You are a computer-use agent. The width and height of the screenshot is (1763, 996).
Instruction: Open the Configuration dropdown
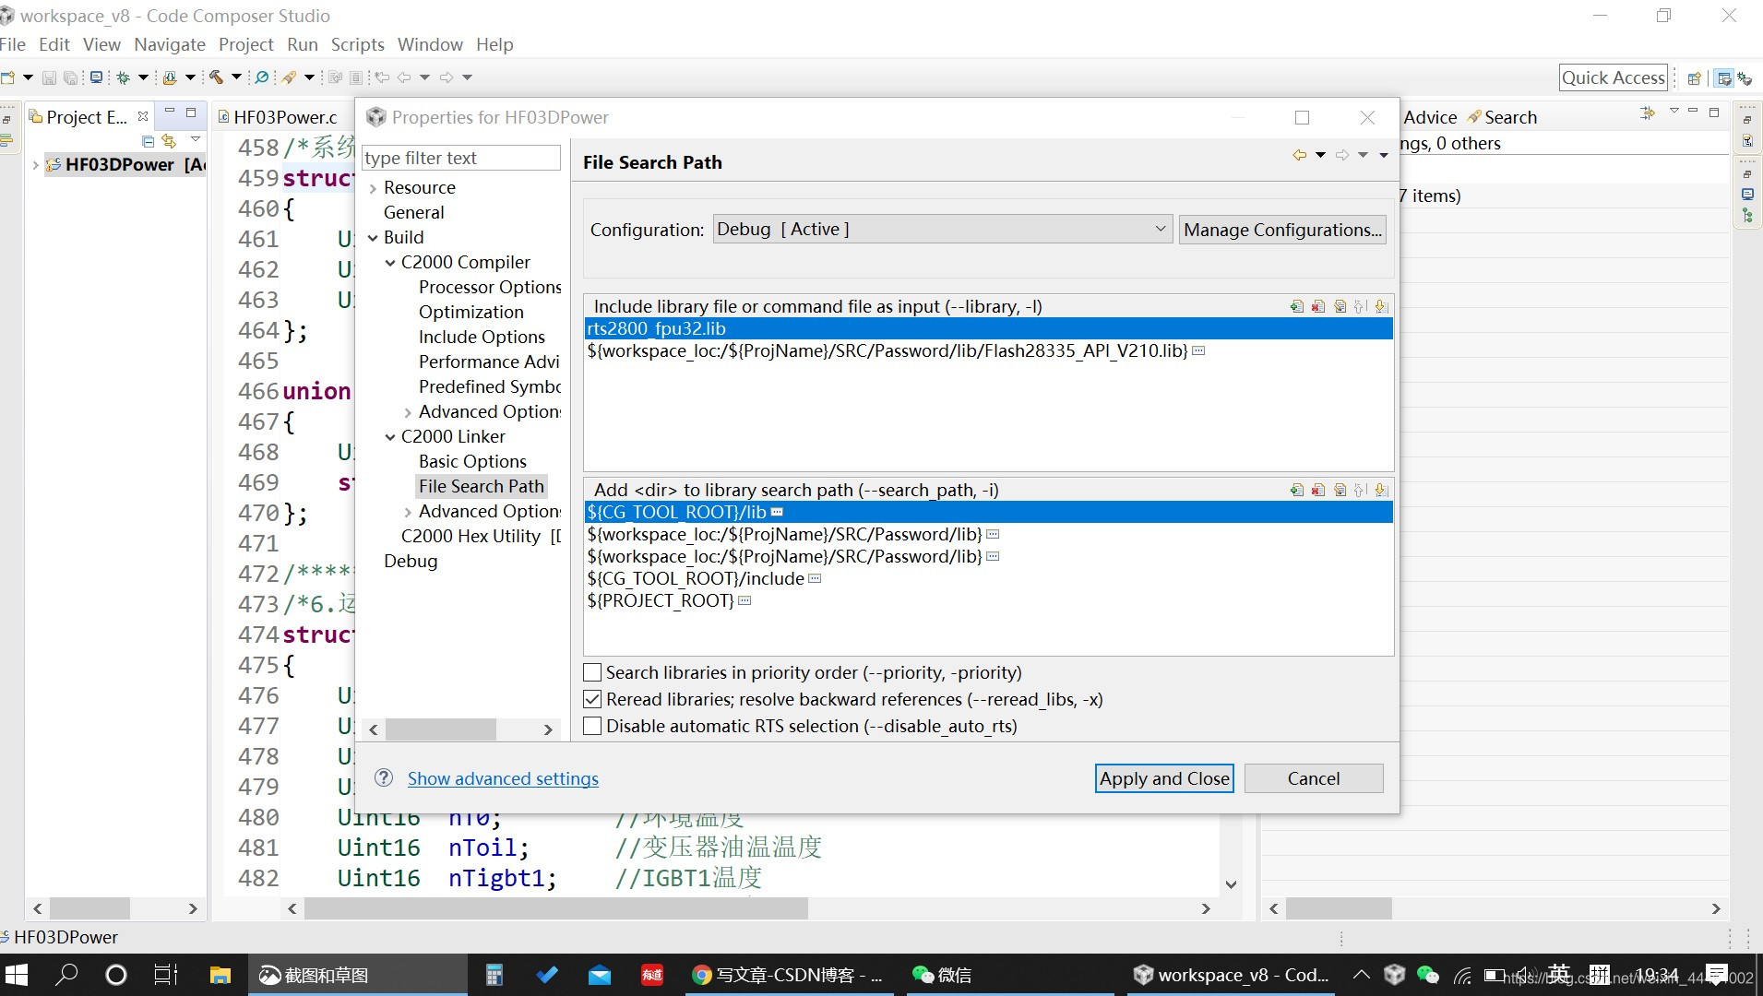tap(943, 229)
